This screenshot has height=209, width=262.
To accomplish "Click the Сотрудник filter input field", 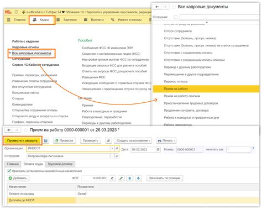I will click(219, 17).
